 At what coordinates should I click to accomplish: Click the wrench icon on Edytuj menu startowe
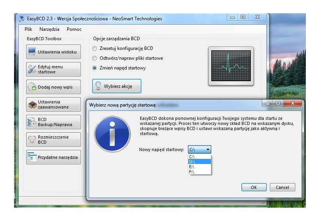click(x=32, y=69)
